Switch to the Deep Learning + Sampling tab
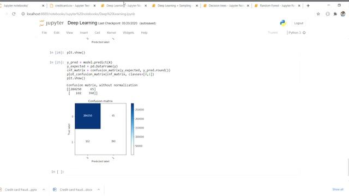Image resolution: width=349 pixels, height=196 pixels. click(174, 5)
